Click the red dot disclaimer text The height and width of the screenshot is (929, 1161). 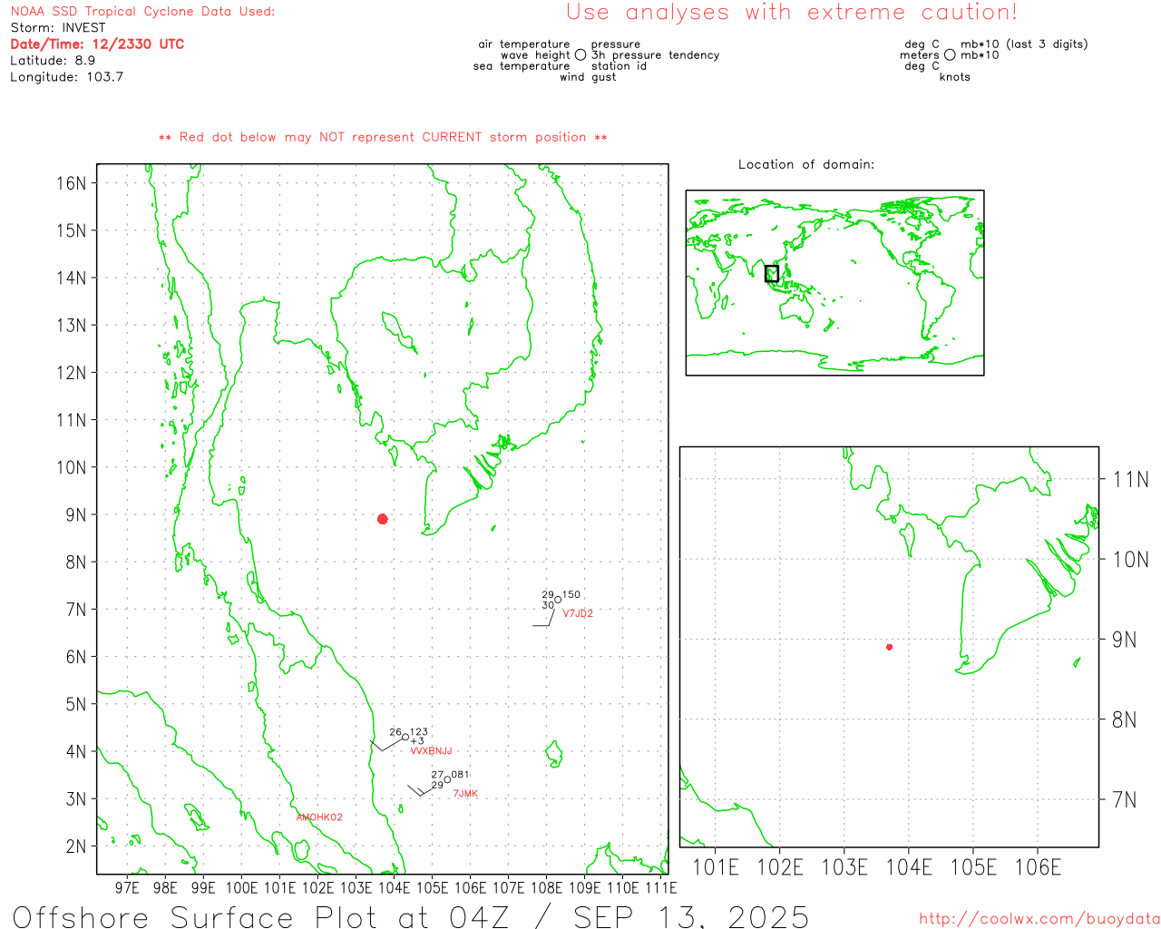(x=383, y=137)
